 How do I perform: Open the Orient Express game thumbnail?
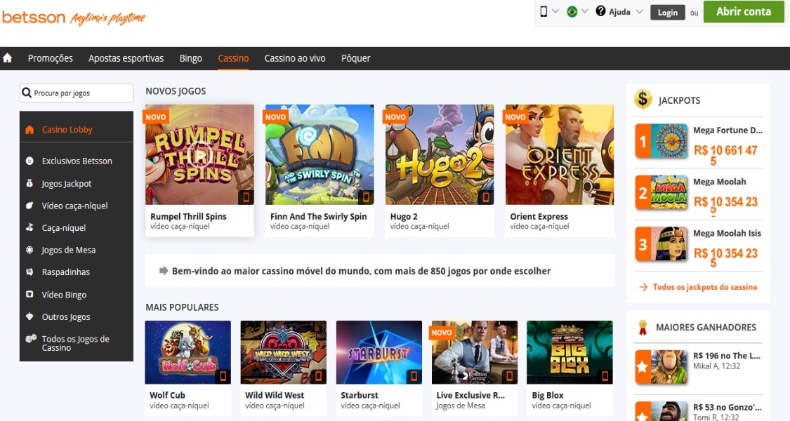559,154
